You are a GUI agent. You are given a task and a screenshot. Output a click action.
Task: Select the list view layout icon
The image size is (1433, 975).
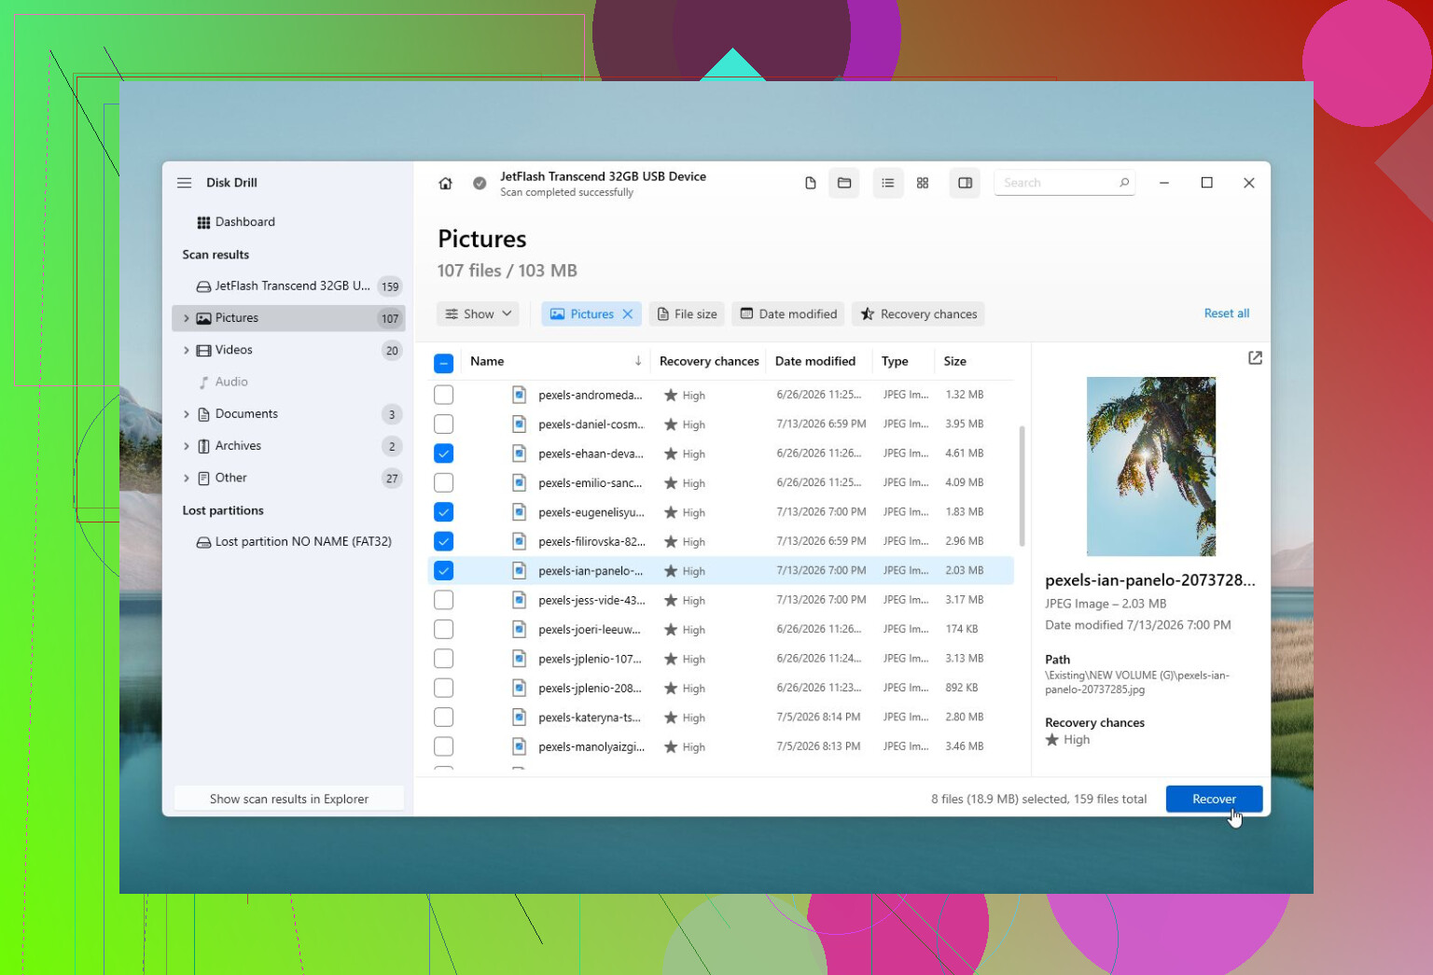(x=888, y=183)
